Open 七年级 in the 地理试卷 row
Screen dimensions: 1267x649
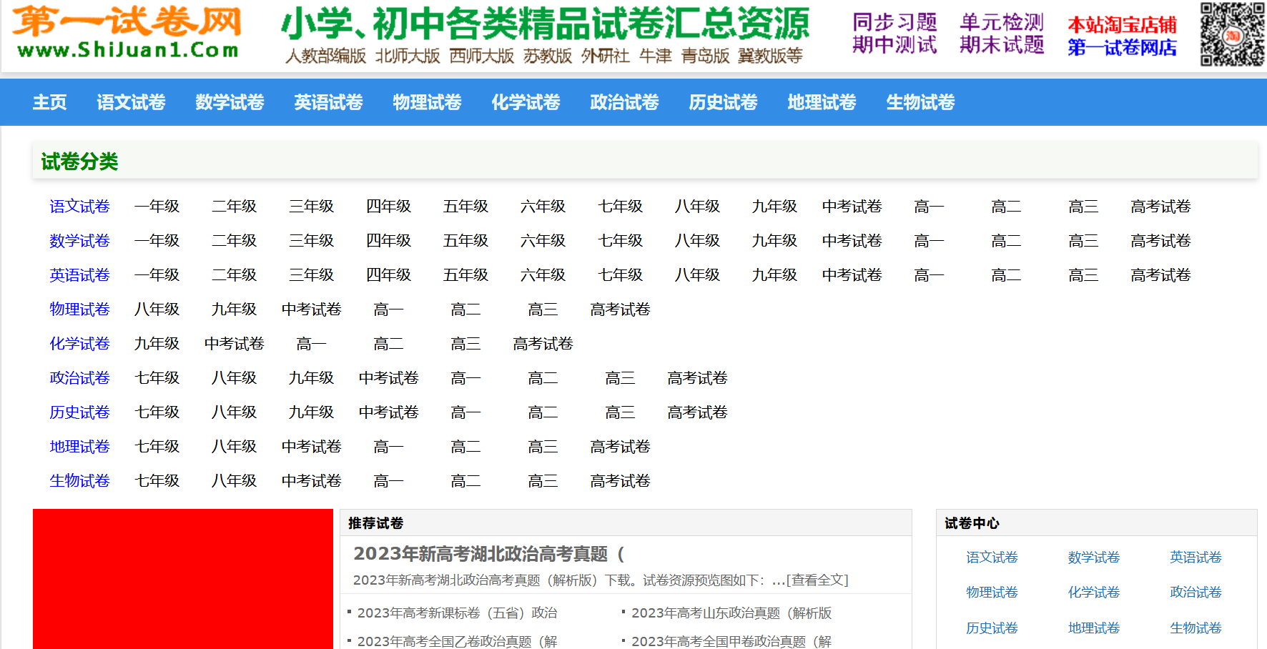(x=157, y=447)
